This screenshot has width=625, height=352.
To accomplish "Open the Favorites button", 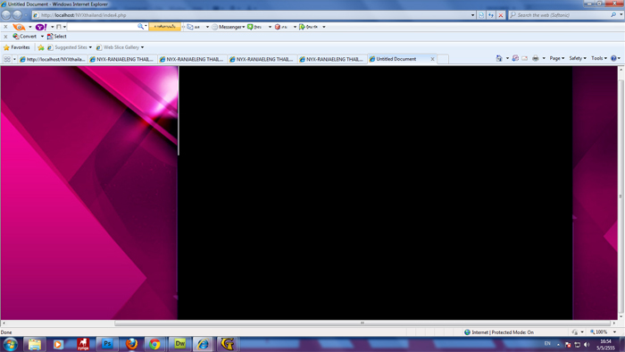I will 17,47.
